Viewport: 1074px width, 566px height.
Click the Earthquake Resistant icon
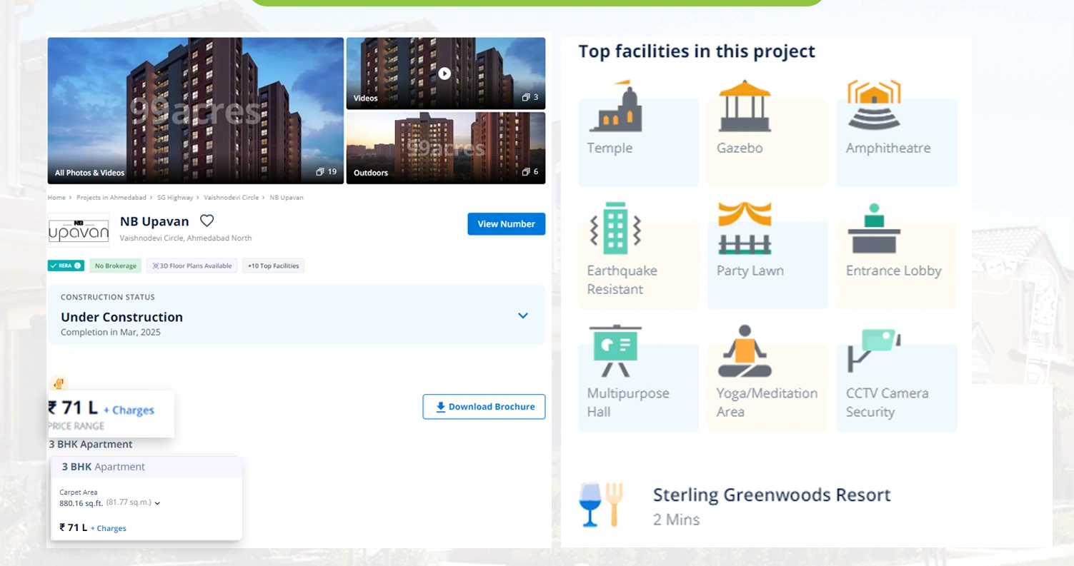[616, 228]
